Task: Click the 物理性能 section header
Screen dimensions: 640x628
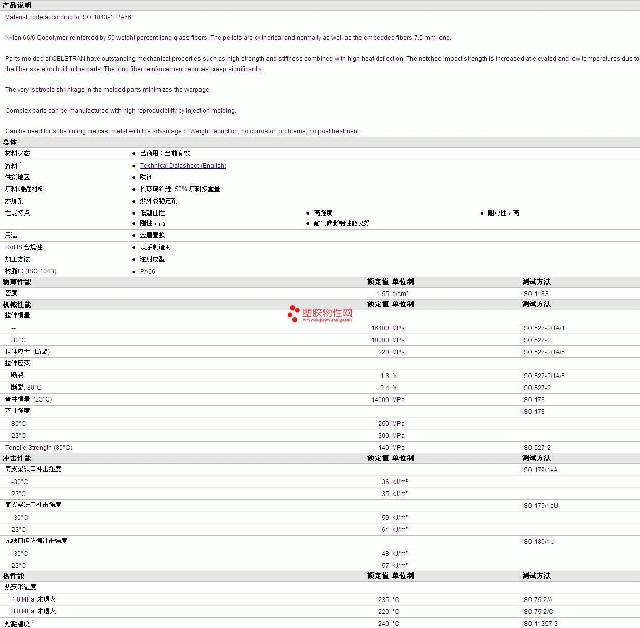Action: pyautogui.click(x=17, y=282)
